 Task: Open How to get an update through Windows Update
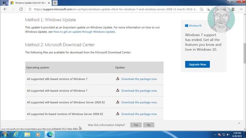(85, 32)
